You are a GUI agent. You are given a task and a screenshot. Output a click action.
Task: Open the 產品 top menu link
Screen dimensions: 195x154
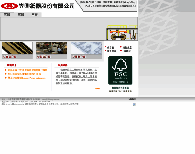[x=115, y=6]
